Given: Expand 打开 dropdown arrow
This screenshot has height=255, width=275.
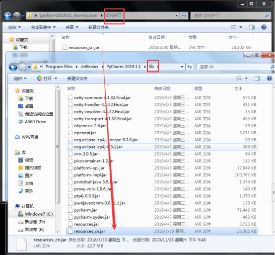Looking at the screenshot, I should [56, 79].
